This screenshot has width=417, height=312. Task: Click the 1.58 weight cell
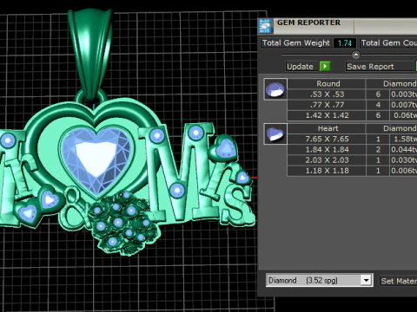click(x=403, y=139)
